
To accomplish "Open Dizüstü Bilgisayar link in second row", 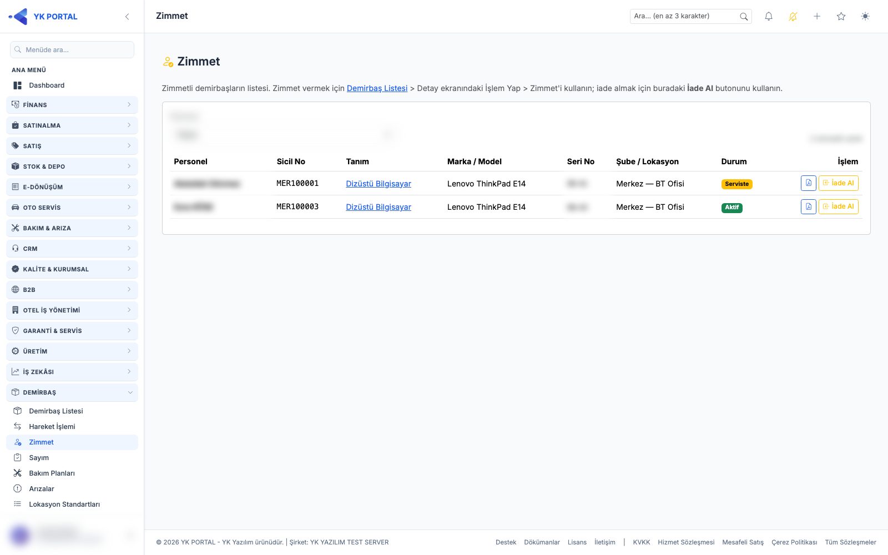I will tap(379, 207).
